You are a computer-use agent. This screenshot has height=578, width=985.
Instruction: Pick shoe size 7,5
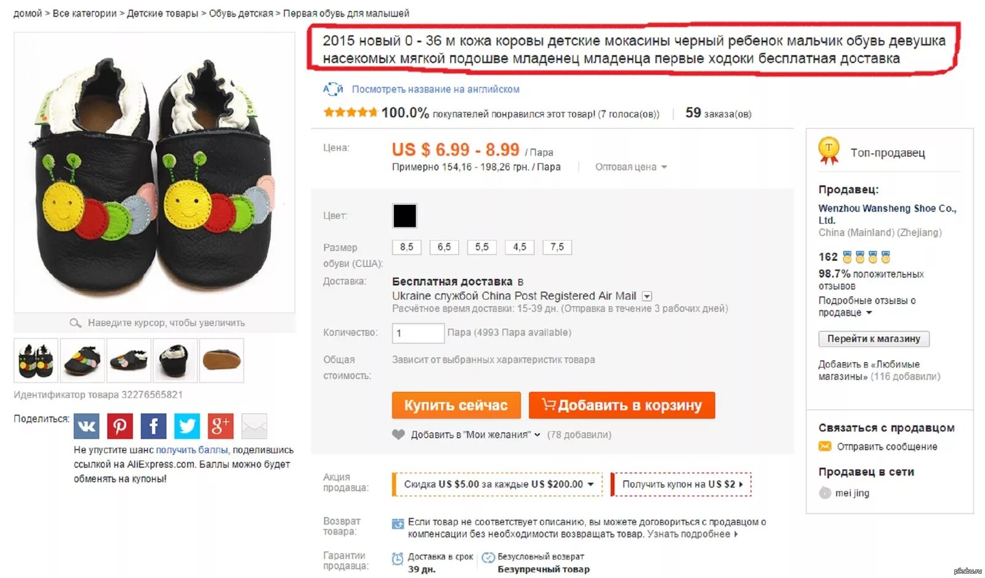click(x=557, y=247)
